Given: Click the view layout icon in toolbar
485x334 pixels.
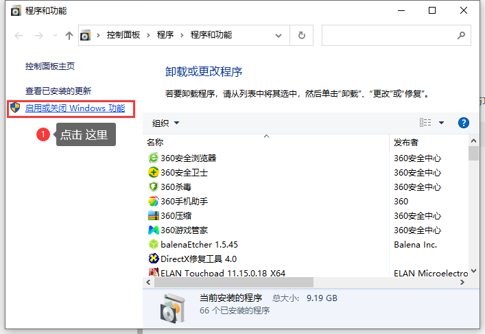Looking at the screenshot, I should tap(425, 123).
